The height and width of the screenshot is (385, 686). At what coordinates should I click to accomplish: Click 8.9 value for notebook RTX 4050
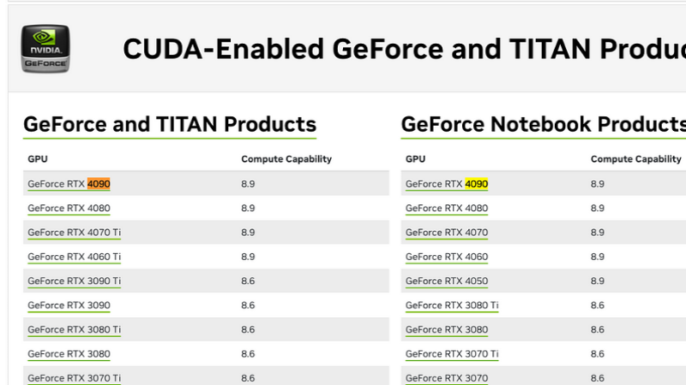[x=598, y=281]
